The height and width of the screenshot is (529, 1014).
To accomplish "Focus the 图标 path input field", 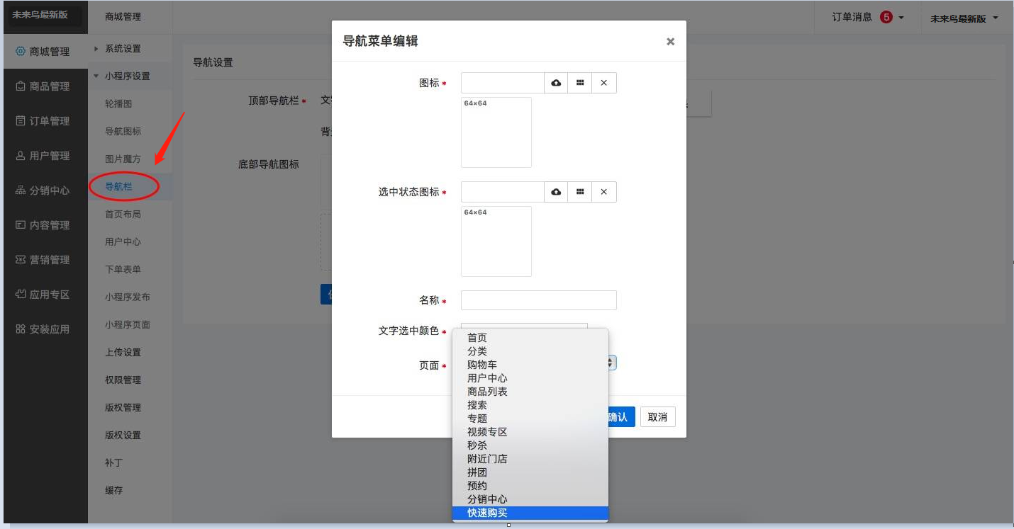I will (503, 83).
